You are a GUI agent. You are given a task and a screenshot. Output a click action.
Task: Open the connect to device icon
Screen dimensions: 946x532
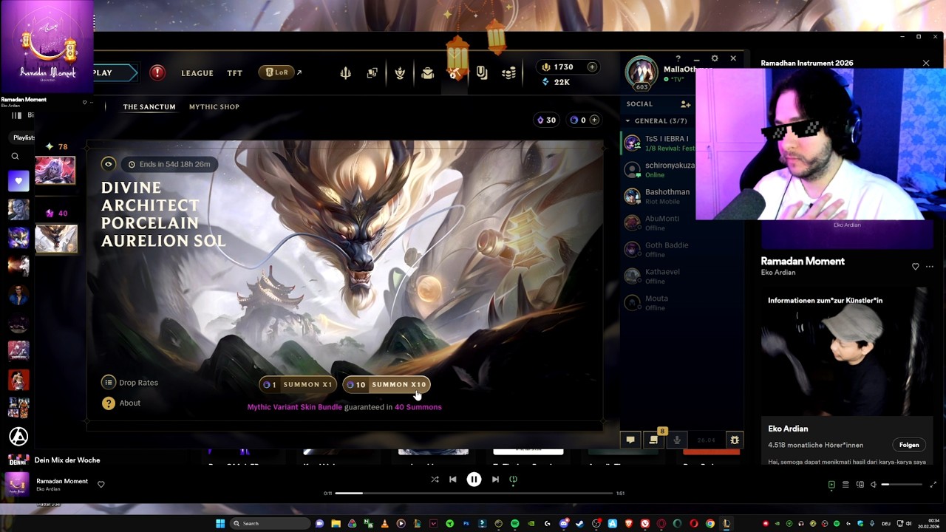[860, 485]
